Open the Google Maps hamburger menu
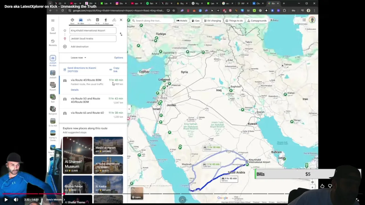The height and width of the screenshot is (205, 365). 53,20
